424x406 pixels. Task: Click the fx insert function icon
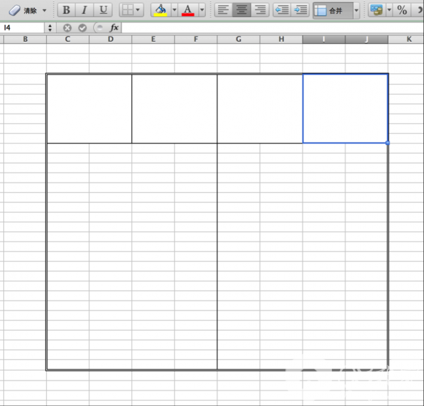pos(114,28)
